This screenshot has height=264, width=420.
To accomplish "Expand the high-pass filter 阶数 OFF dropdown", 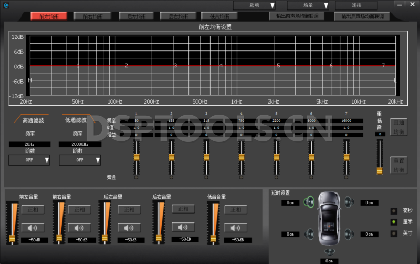I will [29, 160].
